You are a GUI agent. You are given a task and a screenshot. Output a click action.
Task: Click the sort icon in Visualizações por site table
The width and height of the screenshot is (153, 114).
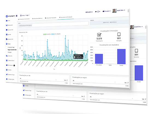(x=67, y=80)
